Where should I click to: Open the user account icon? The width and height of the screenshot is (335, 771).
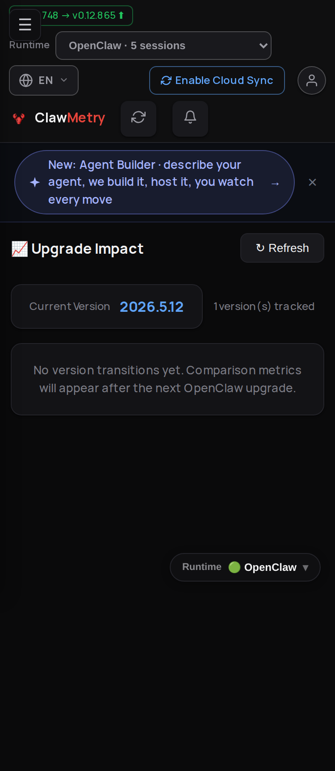(x=312, y=80)
